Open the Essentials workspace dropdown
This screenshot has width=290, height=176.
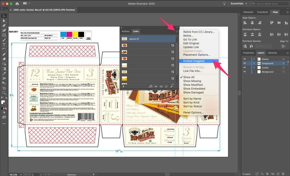click(239, 3)
